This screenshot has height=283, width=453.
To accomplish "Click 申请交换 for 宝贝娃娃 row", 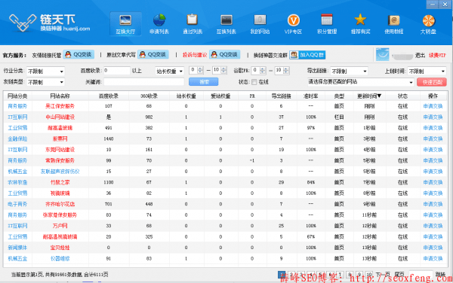I will pos(433,248).
